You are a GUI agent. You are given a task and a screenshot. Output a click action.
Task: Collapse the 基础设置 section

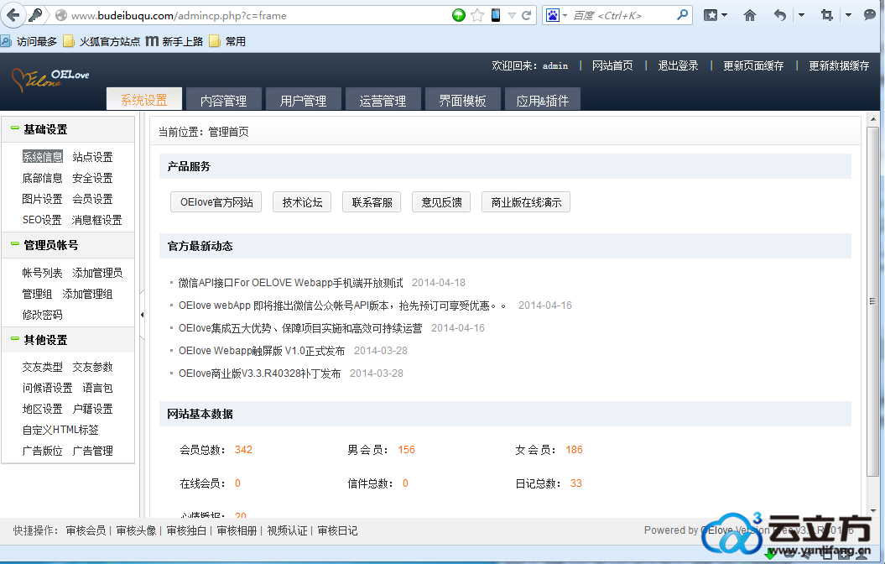click(x=15, y=128)
